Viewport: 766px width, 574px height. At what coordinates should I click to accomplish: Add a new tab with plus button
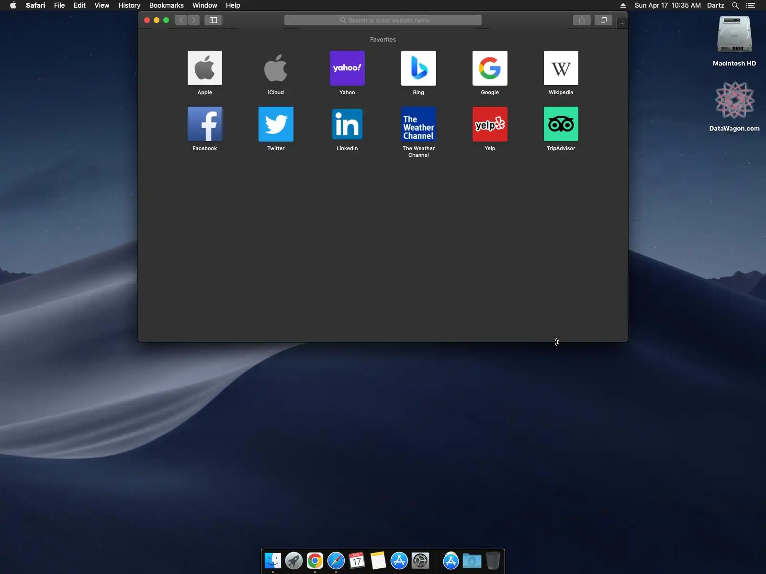pyautogui.click(x=622, y=23)
